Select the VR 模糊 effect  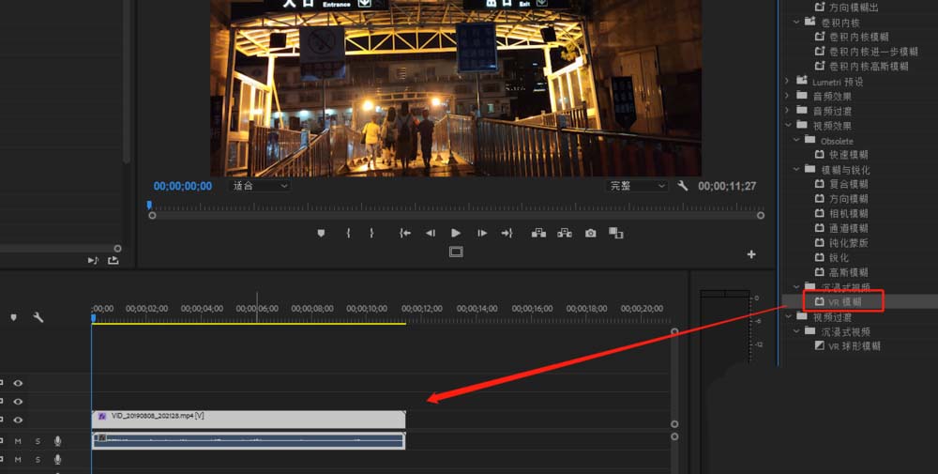click(844, 302)
